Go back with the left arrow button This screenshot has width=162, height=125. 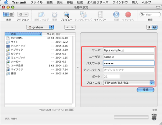tap(67, 27)
